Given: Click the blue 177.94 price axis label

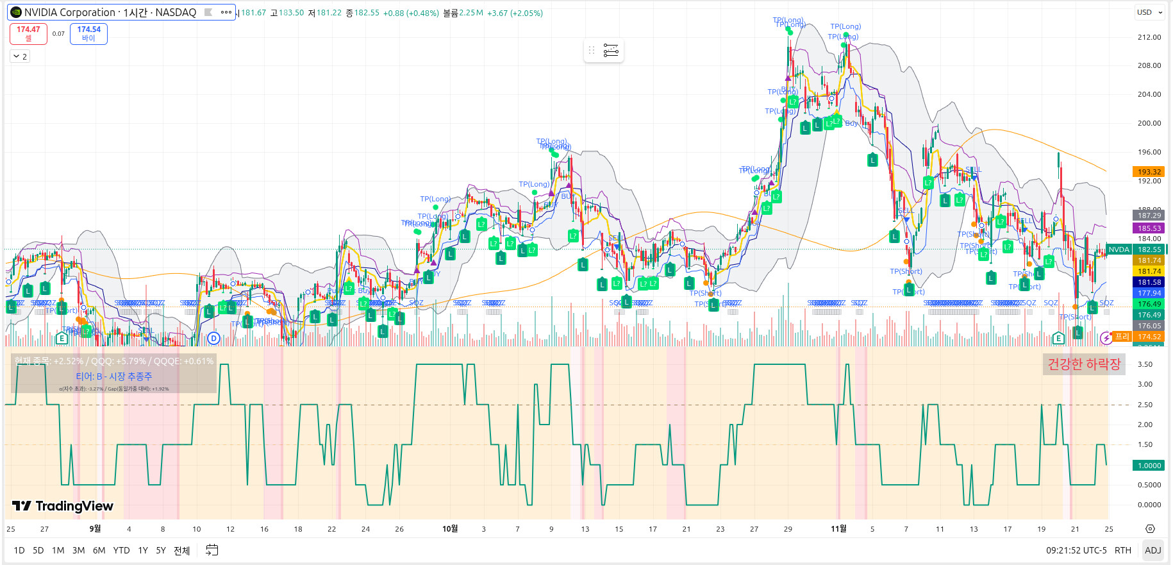Looking at the screenshot, I should [1149, 293].
